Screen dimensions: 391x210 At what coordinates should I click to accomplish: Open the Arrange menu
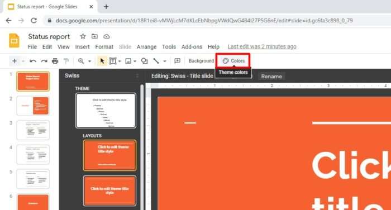[146, 47]
